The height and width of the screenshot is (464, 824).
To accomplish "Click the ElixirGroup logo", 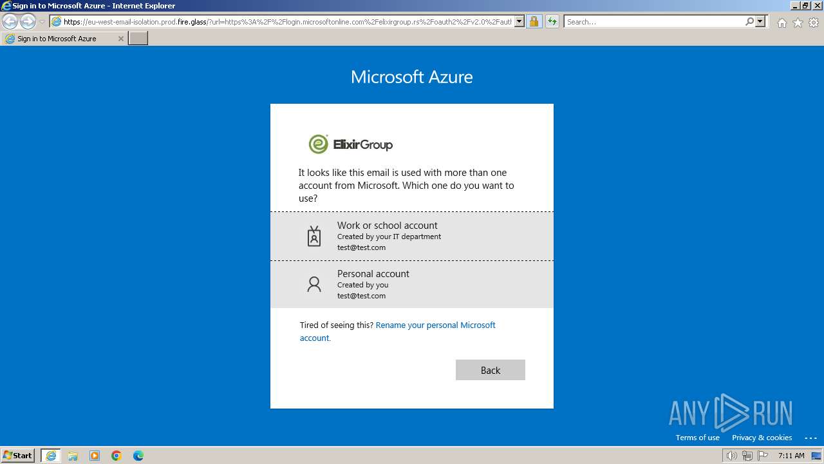I will (351, 144).
